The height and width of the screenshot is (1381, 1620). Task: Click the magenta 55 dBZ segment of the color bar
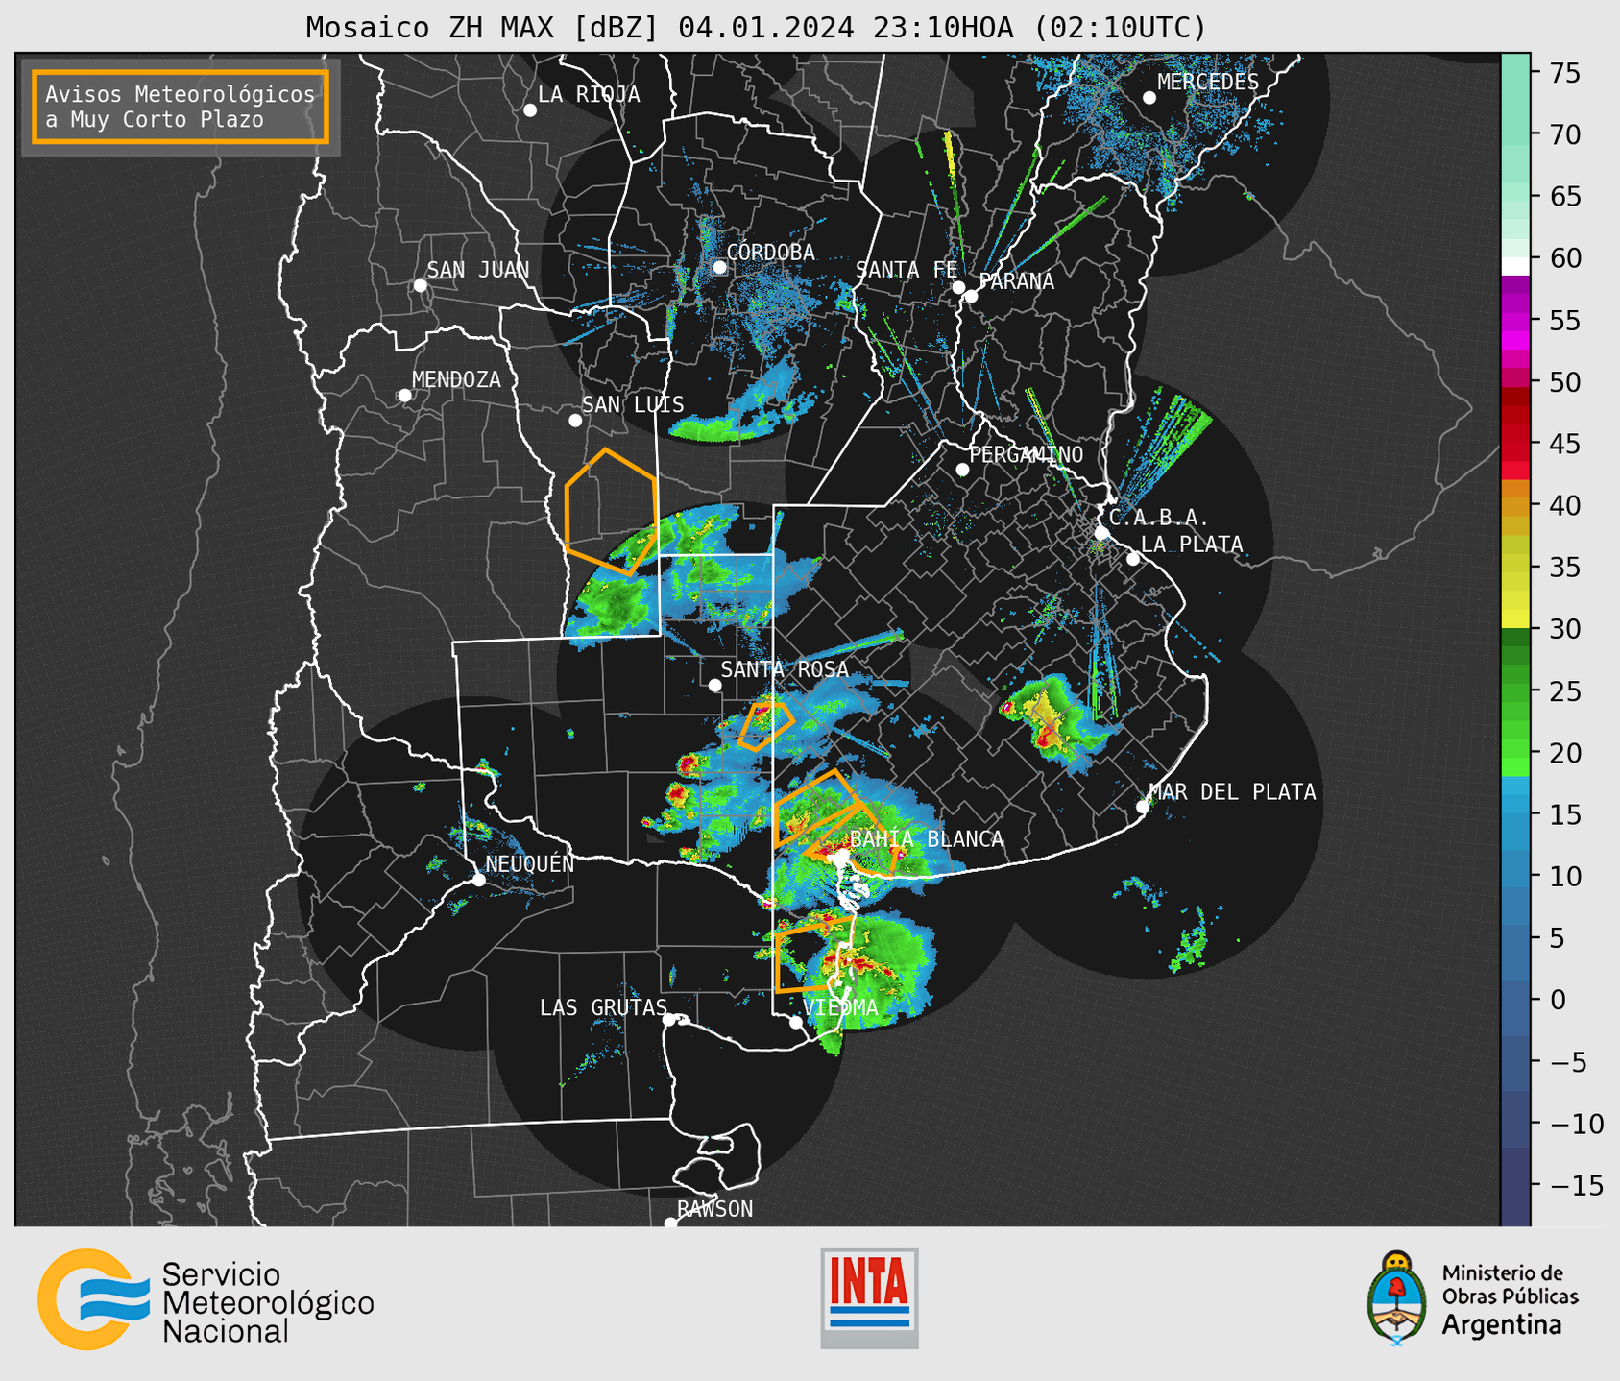point(1515,320)
